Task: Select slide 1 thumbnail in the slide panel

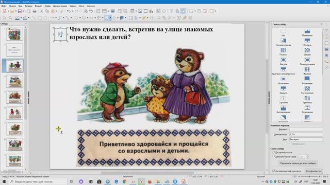Action: coord(14,34)
